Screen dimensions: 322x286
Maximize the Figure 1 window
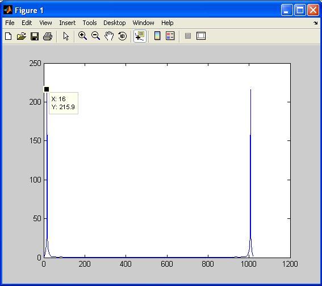pos(300,10)
